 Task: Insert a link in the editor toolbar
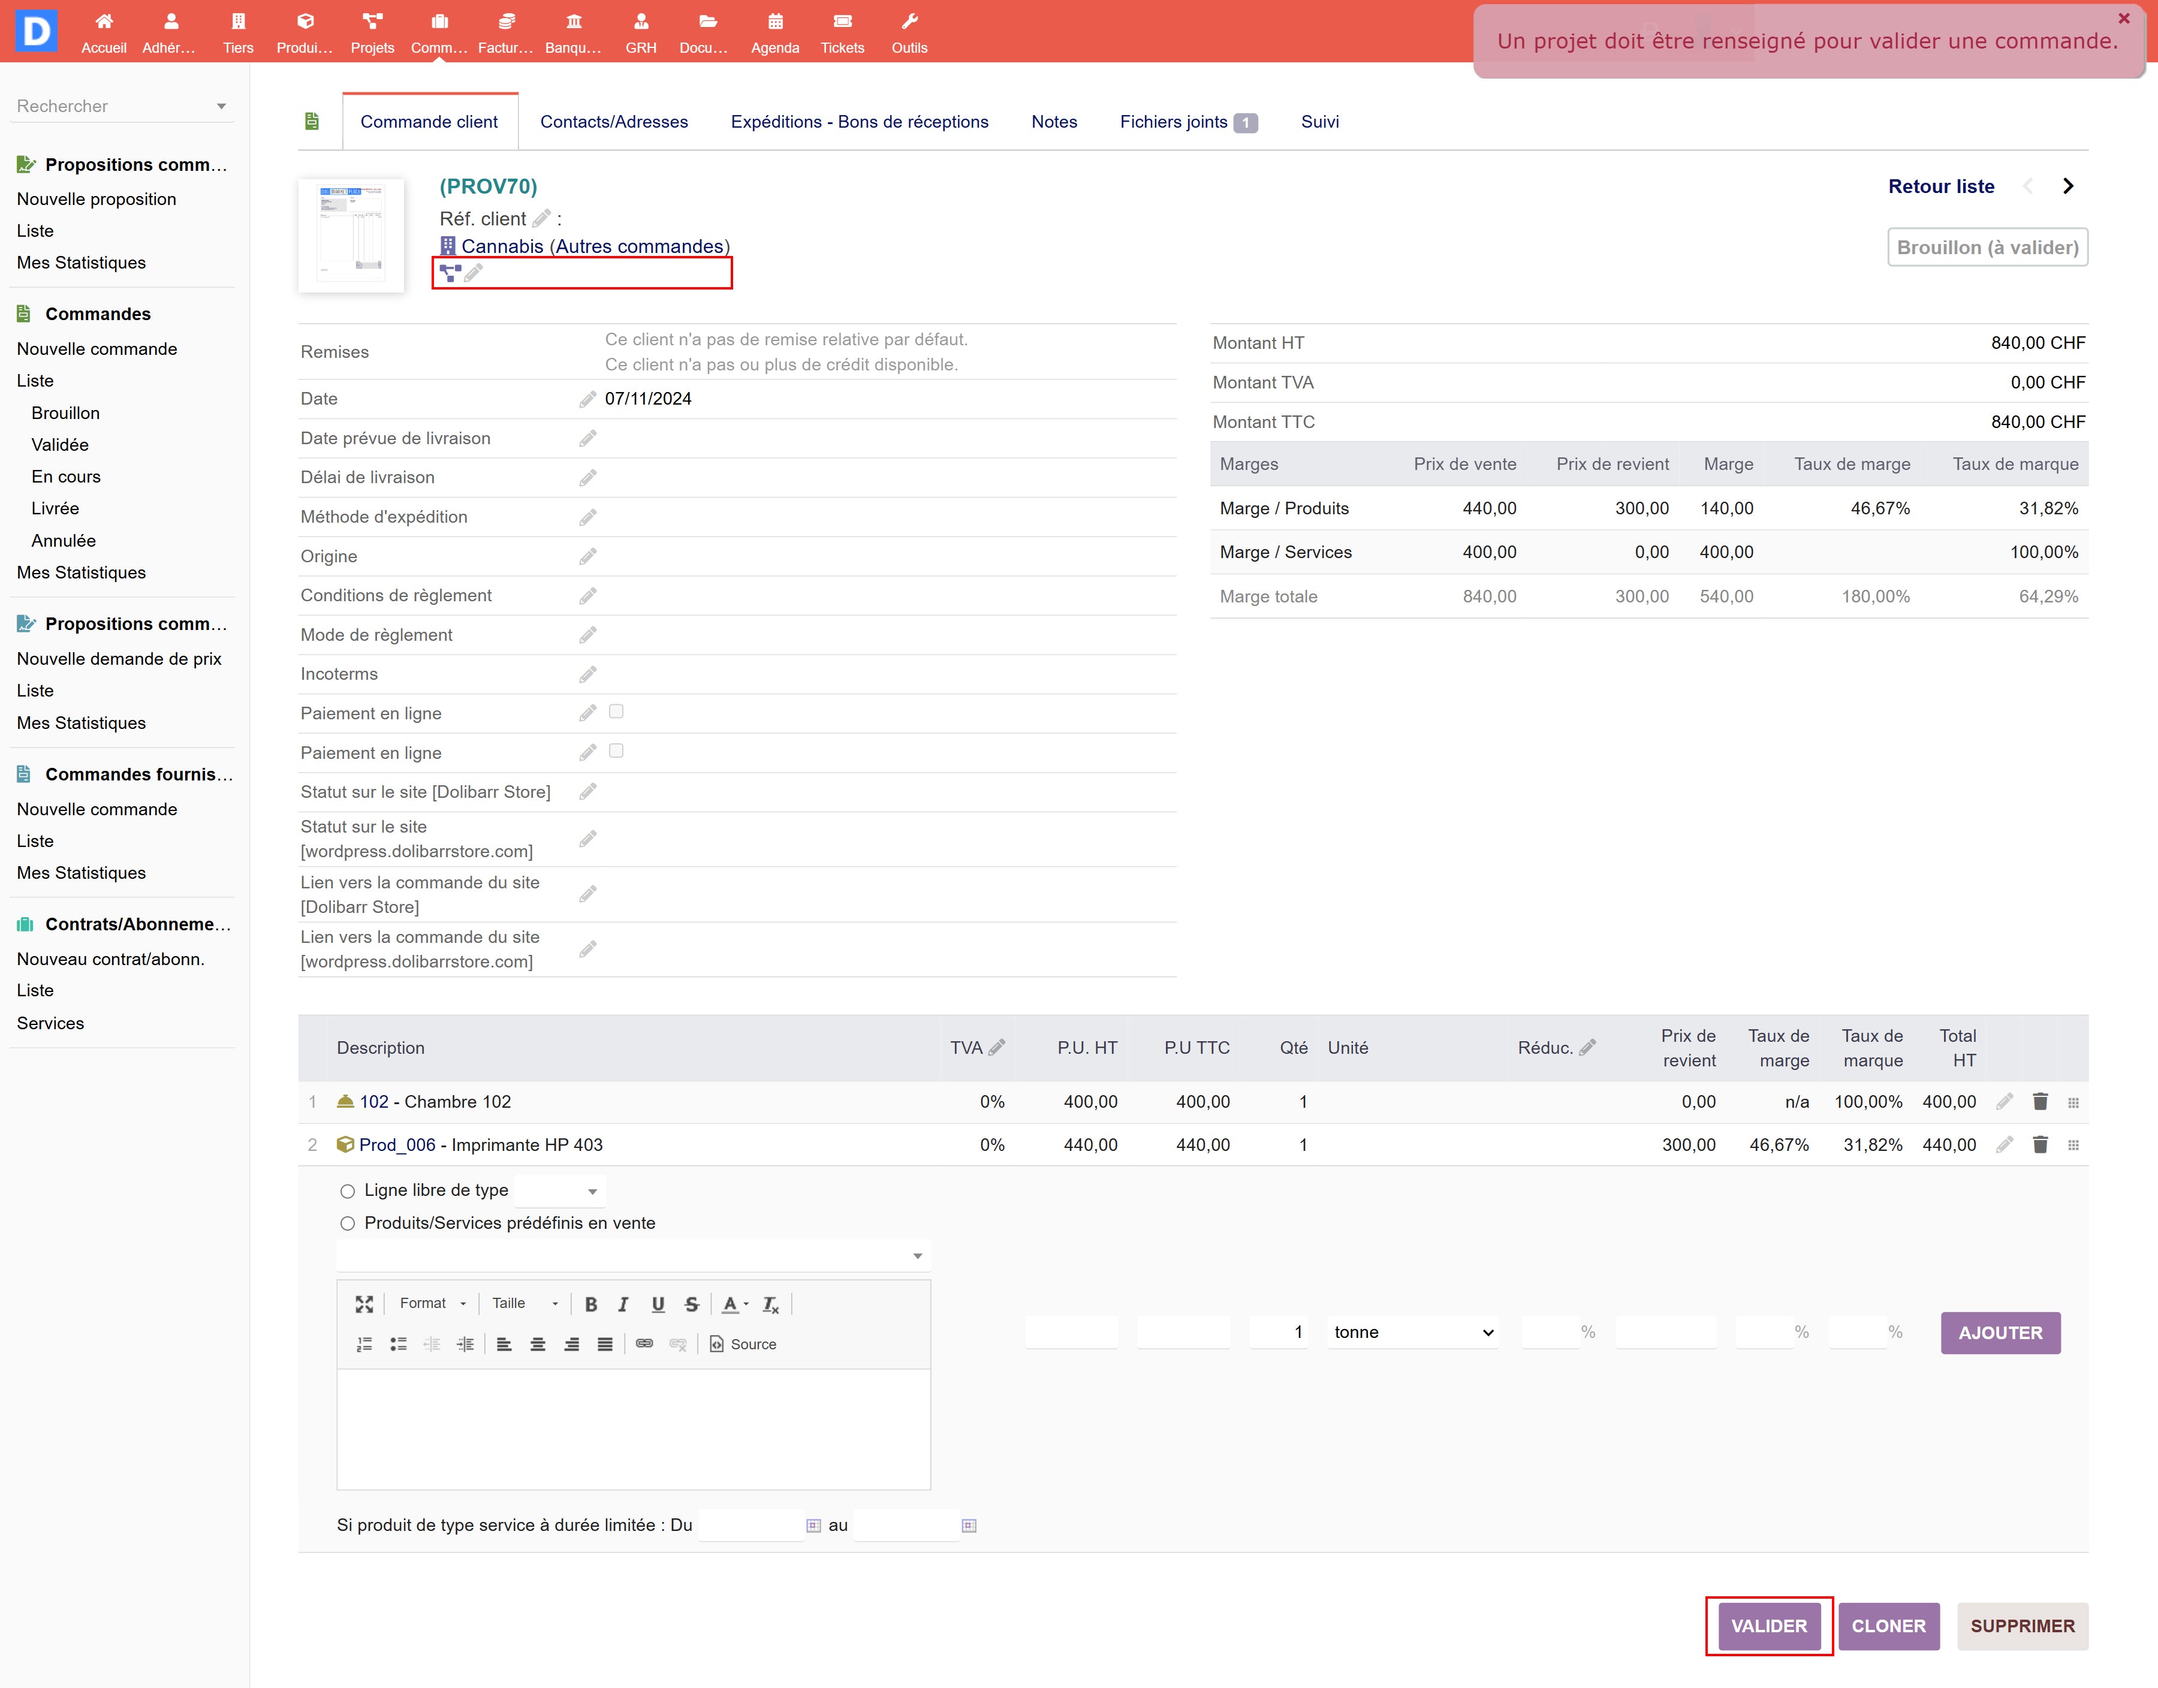click(x=644, y=1344)
